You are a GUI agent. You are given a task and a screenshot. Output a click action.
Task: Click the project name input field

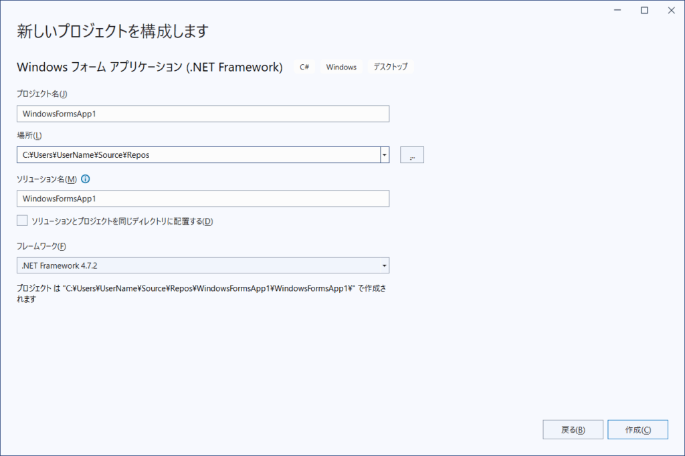tap(203, 114)
